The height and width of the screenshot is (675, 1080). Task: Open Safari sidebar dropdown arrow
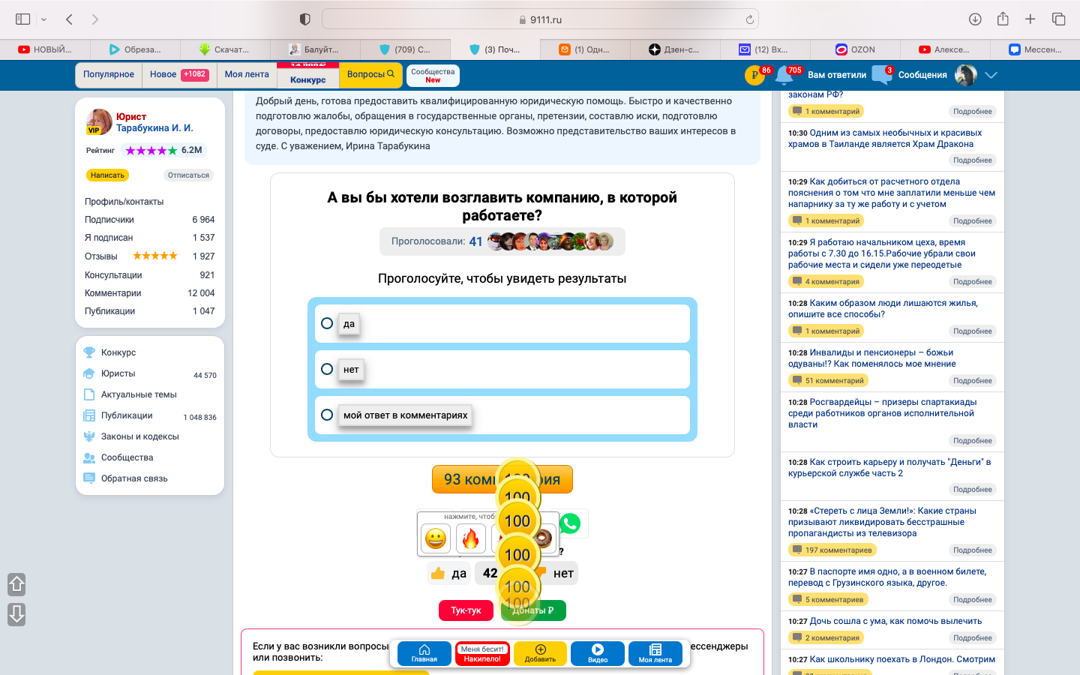click(43, 19)
